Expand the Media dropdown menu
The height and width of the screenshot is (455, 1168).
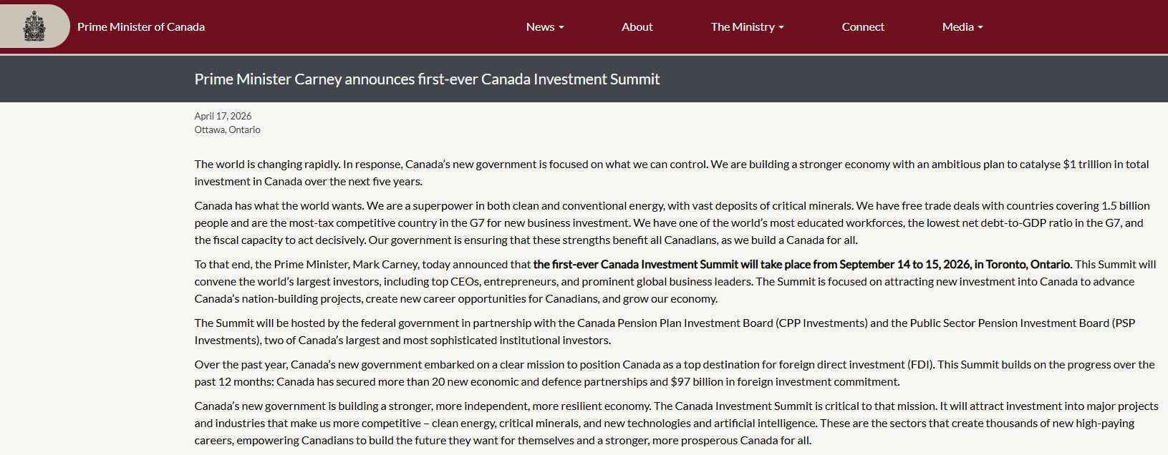958,27
